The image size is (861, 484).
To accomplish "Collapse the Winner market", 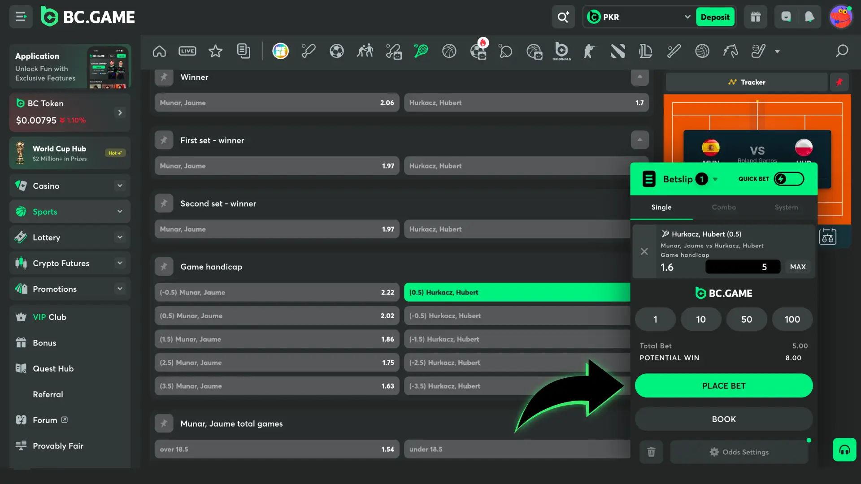I will [x=640, y=77].
